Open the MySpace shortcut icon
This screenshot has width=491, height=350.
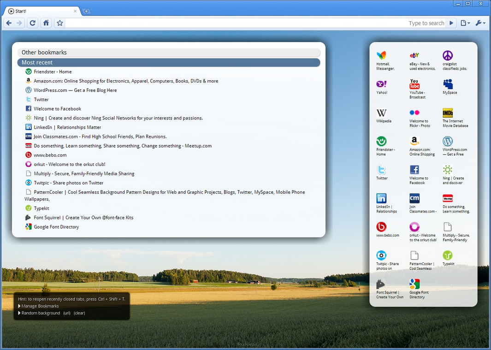(448, 84)
